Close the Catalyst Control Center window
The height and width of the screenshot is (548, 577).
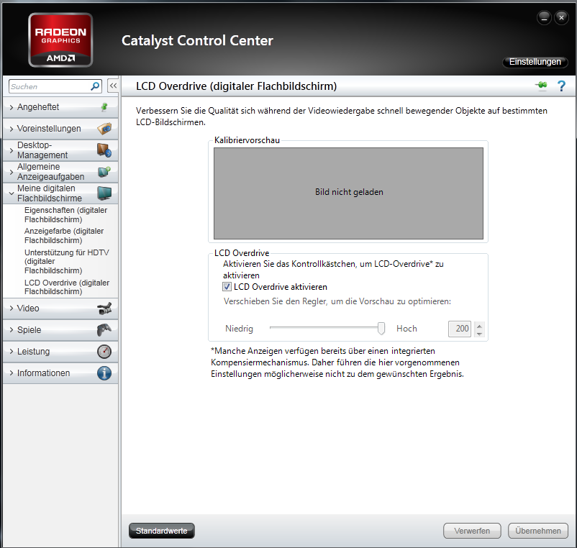click(561, 18)
